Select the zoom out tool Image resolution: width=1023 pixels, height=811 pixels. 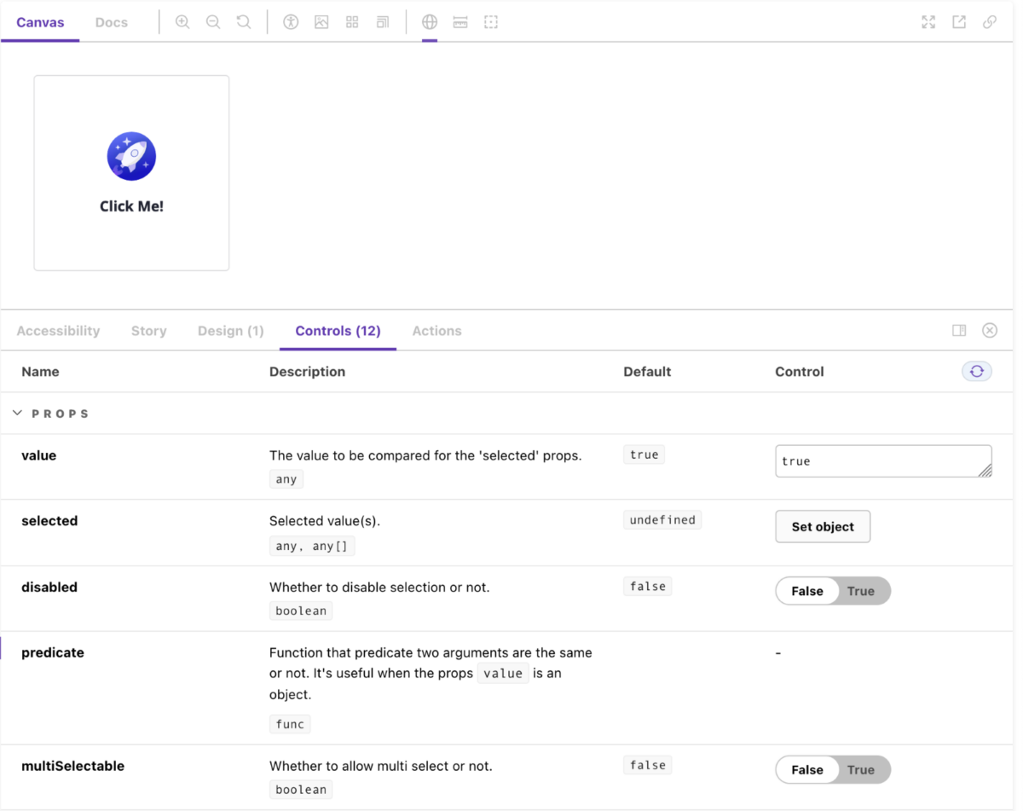(x=213, y=21)
